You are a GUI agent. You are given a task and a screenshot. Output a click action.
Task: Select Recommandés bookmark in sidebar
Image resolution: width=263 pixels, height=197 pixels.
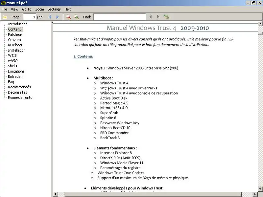click(x=19, y=87)
